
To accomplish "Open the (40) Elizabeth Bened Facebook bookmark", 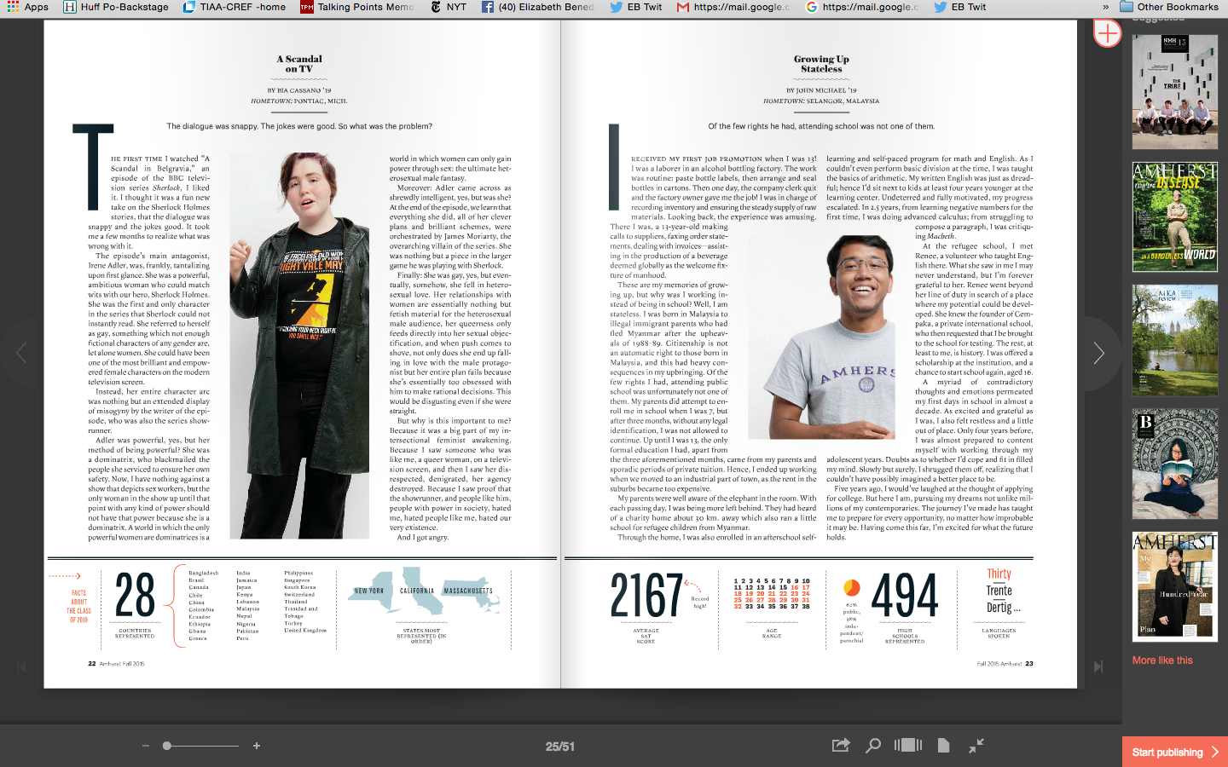I will [538, 7].
